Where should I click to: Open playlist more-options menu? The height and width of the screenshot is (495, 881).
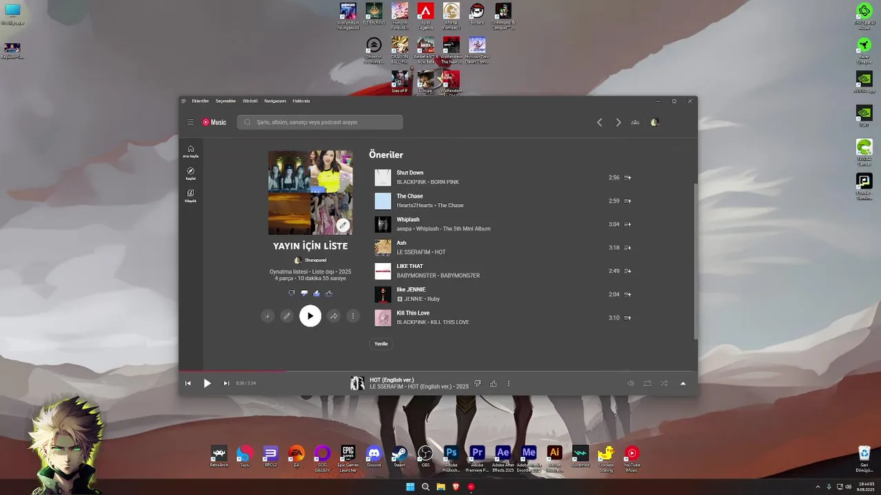pyautogui.click(x=353, y=316)
